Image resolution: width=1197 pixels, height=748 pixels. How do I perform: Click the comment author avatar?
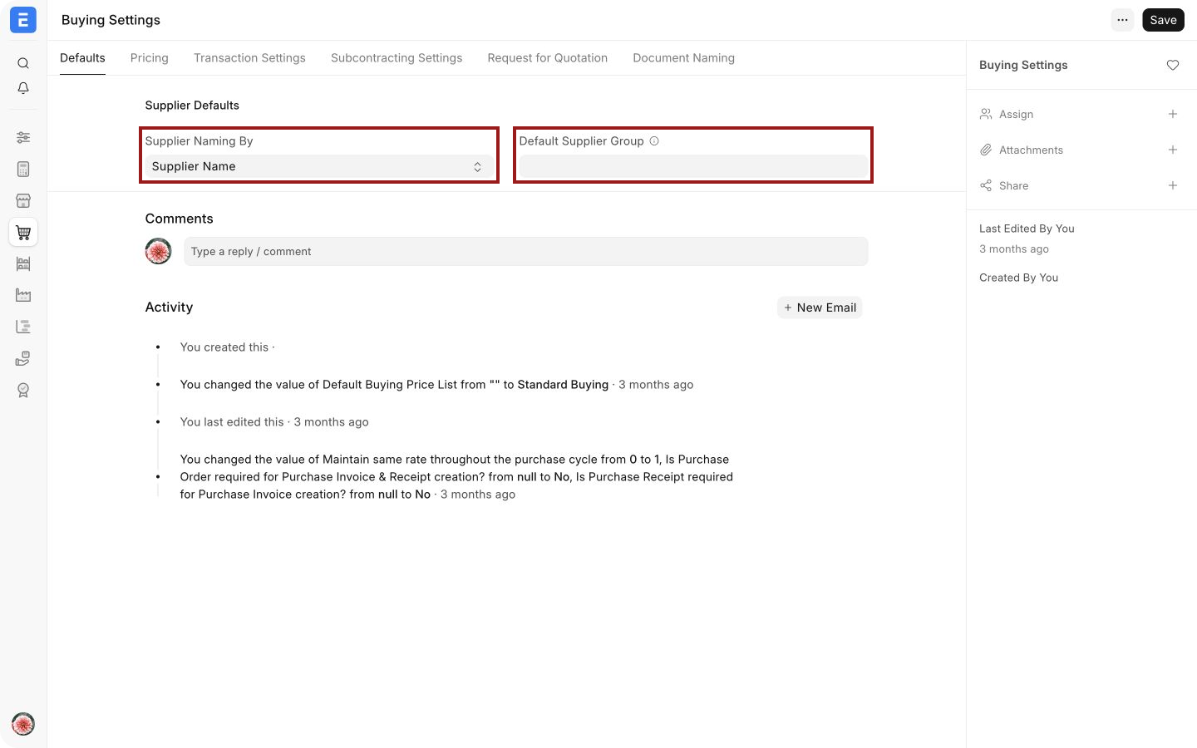tap(158, 251)
